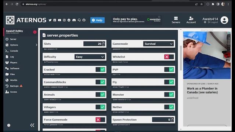Collapse the sidebar with double-chevron icon
235x132 pixels.
32,125
